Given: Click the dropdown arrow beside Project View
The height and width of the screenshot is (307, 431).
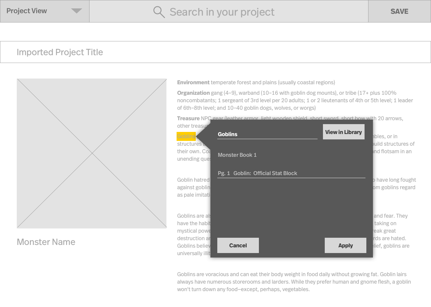Looking at the screenshot, I should (x=77, y=11).
